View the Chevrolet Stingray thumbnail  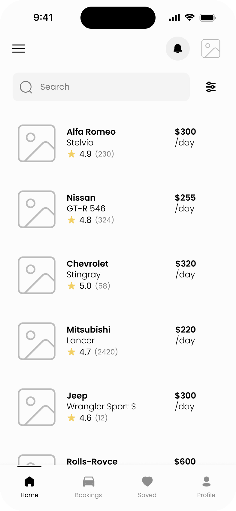(37, 275)
